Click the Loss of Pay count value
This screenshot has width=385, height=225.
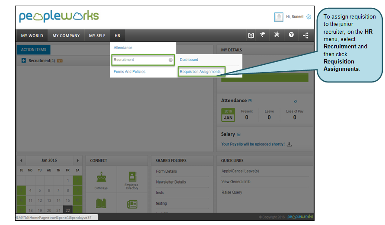tap(295, 117)
